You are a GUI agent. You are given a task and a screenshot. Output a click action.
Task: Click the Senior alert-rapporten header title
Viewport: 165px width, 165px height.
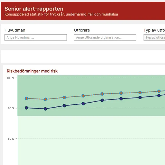pos(34,9)
